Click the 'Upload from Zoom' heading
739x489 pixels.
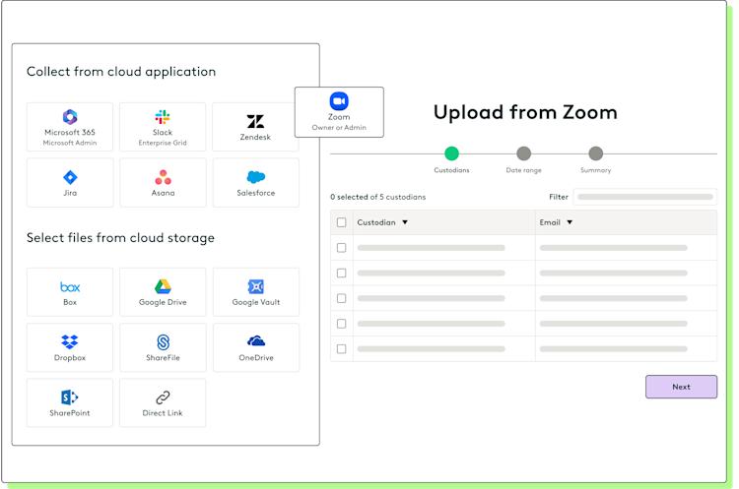(x=525, y=112)
